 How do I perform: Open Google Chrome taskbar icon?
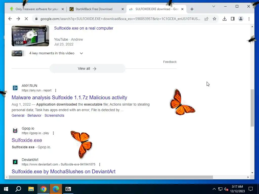(x=44, y=189)
